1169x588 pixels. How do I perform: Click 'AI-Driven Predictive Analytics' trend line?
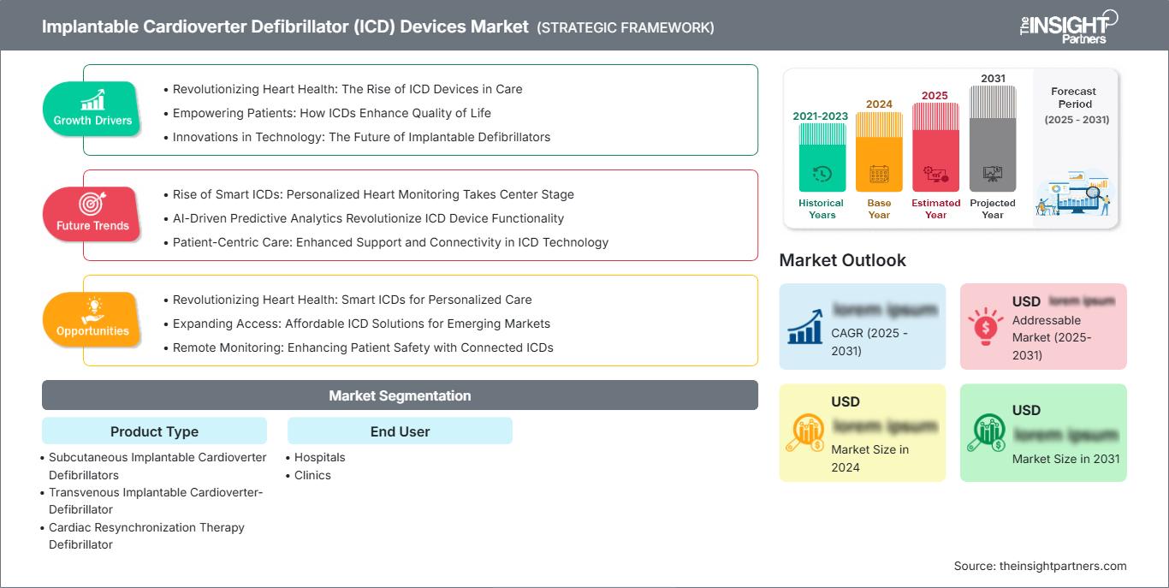click(368, 218)
